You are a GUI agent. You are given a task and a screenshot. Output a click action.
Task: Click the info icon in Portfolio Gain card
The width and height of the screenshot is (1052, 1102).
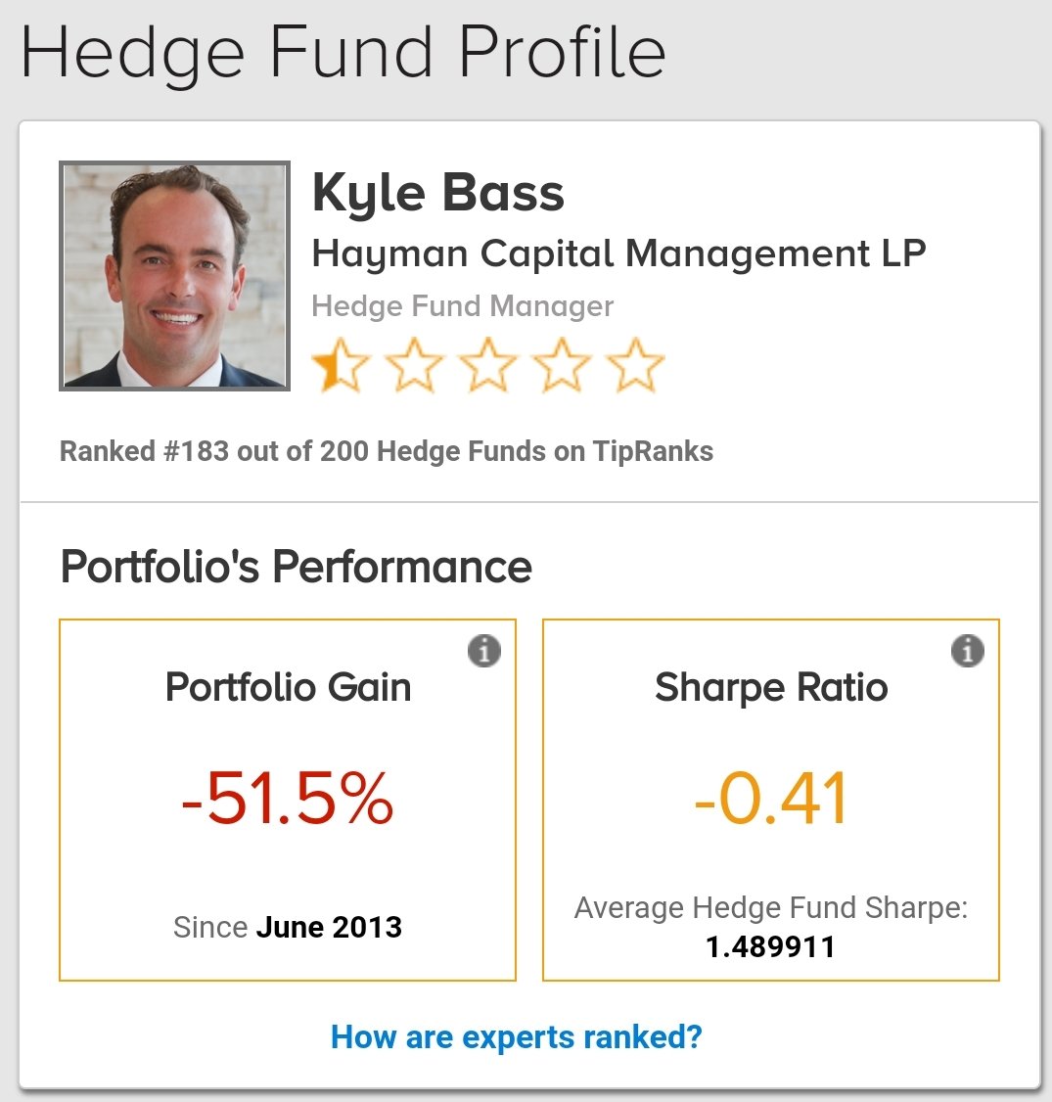484,651
